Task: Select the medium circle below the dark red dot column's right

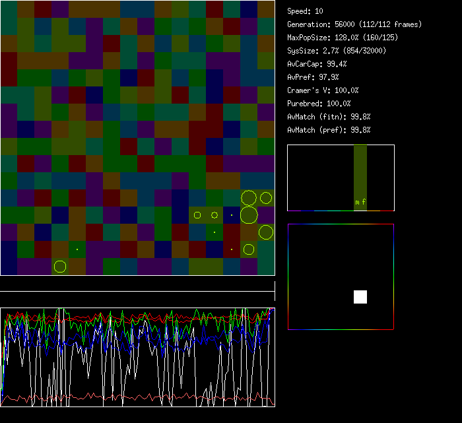Action: (x=249, y=249)
